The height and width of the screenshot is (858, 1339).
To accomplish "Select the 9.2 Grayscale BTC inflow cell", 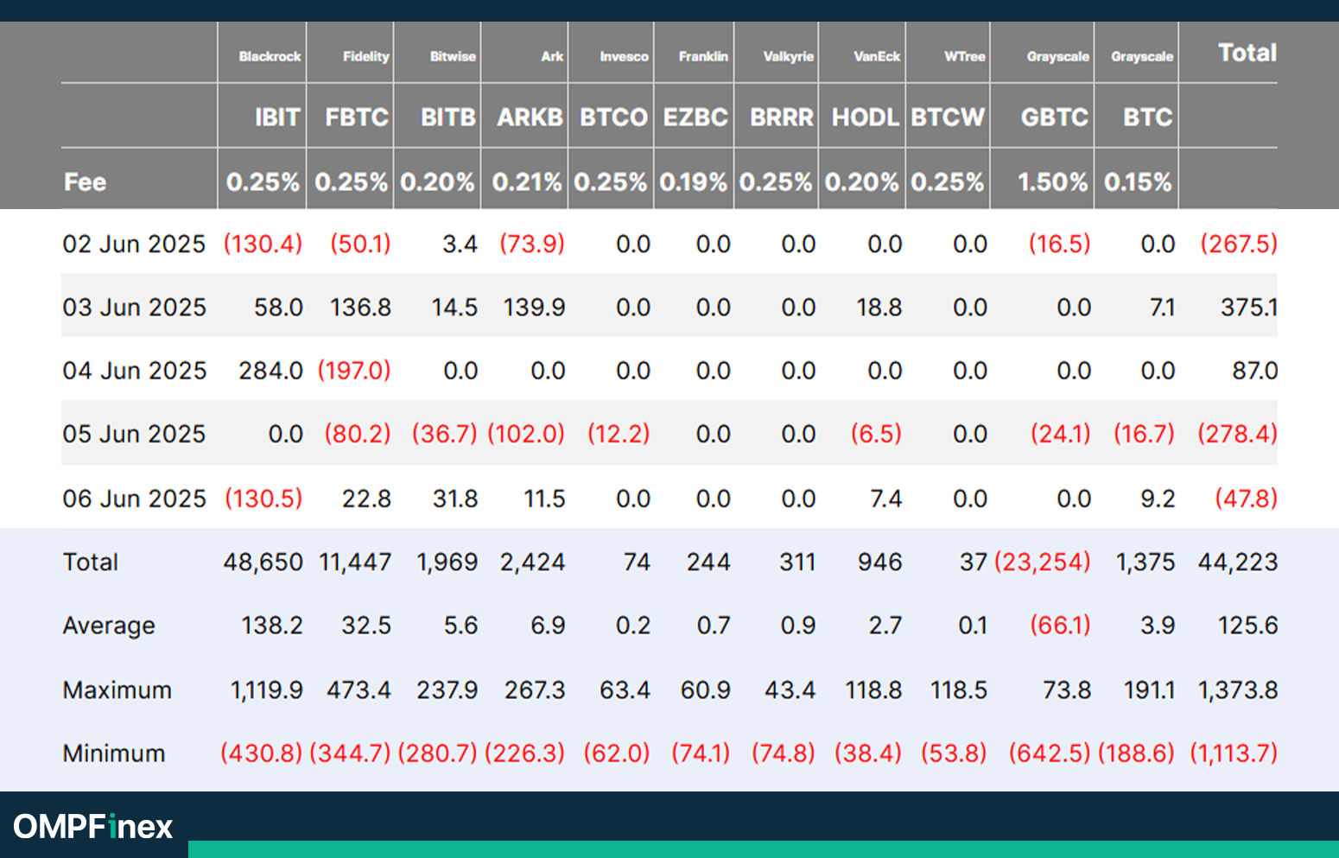I will click(1158, 498).
